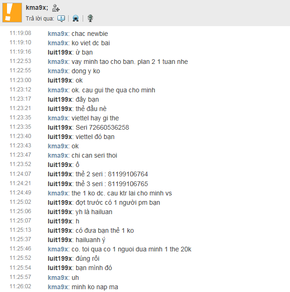Select the "chac newbie" message
The height and width of the screenshot is (292, 290).
click(x=90, y=34)
